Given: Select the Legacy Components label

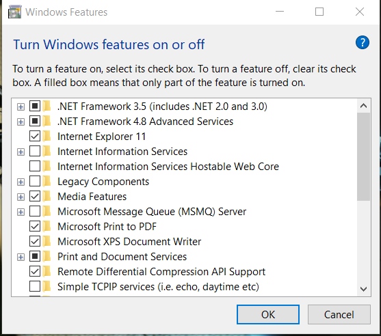Looking at the screenshot, I should (x=103, y=182).
